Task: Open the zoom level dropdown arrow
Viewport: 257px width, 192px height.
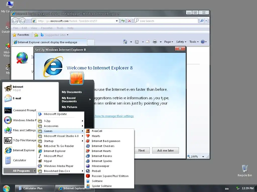Action: pyautogui.click(x=203, y=156)
